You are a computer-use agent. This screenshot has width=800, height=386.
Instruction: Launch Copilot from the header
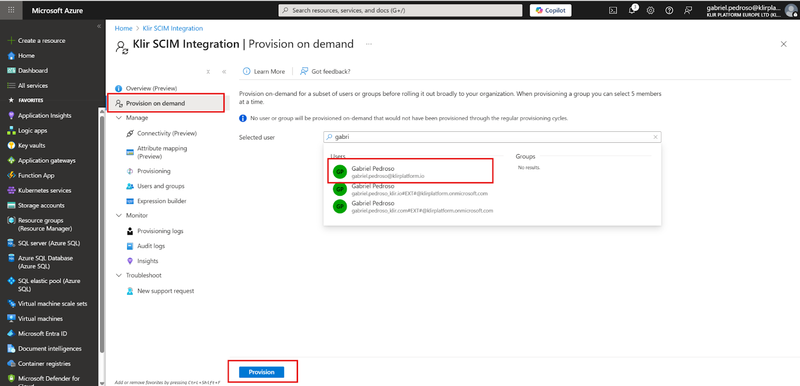(550, 10)
